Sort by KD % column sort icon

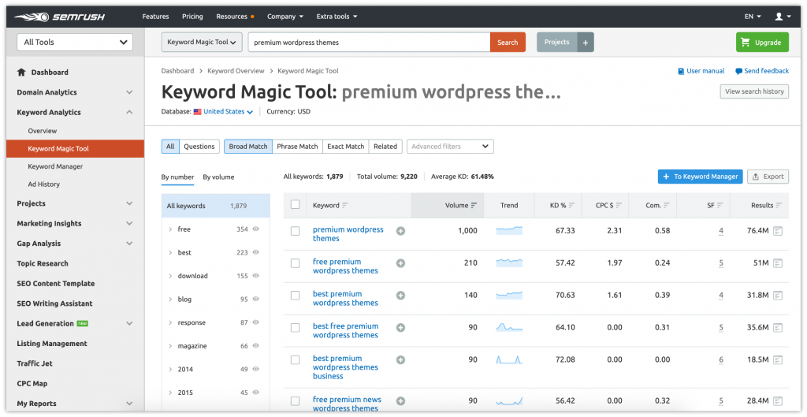tap(572, 206)
